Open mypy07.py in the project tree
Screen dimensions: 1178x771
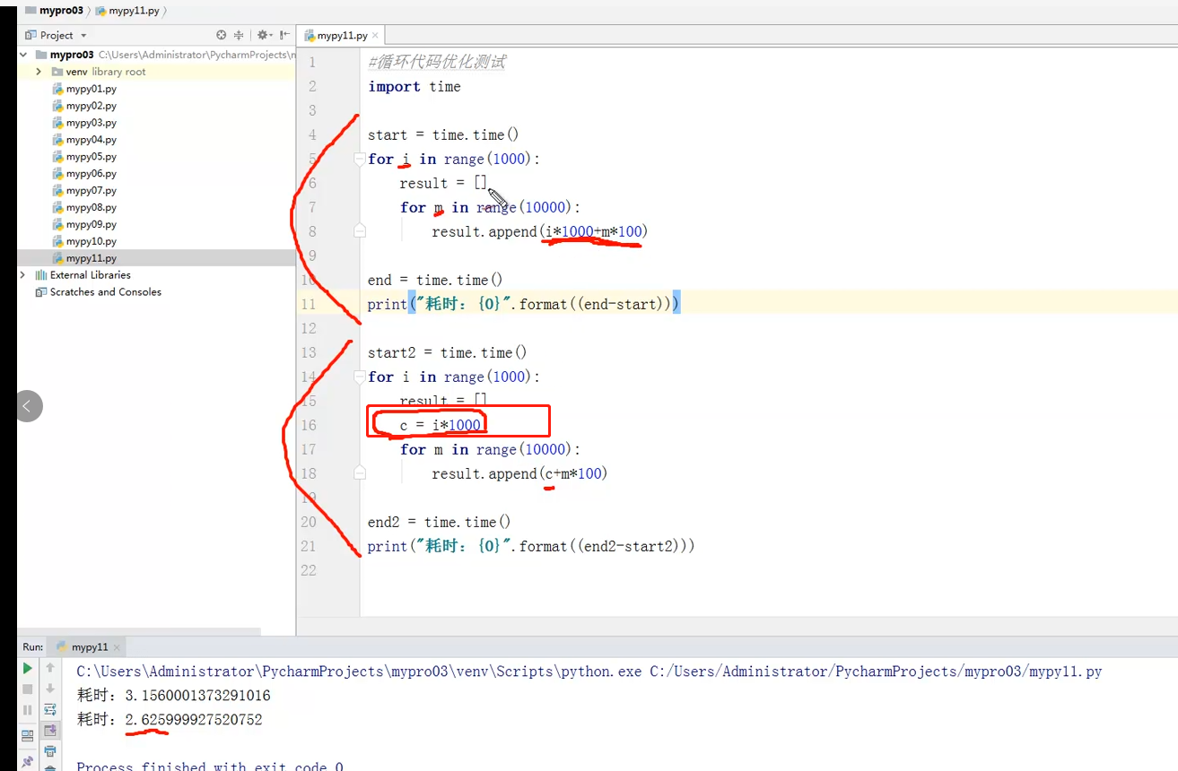pyautogui.click(x=91, y=191)
